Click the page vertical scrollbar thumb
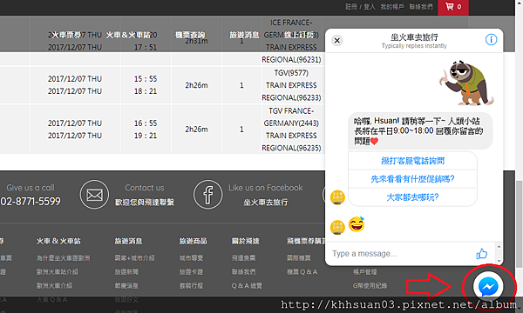The height and width of the screenshot is (313, 523). 519,224
